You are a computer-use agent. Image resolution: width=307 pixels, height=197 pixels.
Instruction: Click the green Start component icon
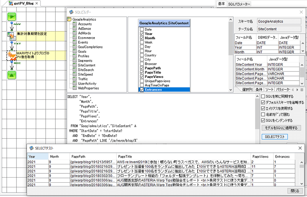tap(12, 16)
